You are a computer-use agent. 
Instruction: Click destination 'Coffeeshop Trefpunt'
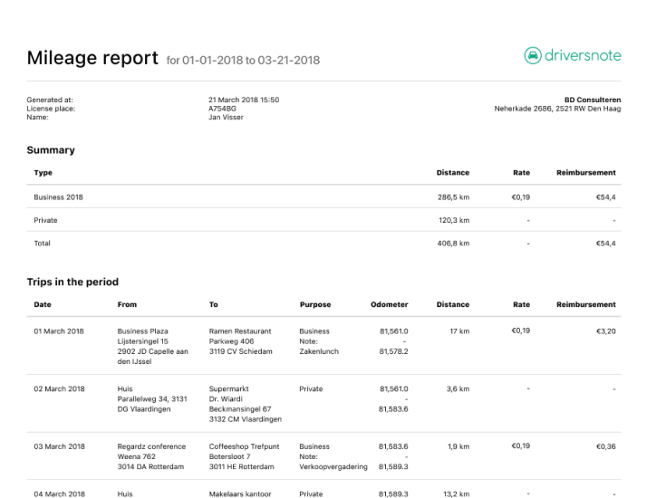point(245,446)
